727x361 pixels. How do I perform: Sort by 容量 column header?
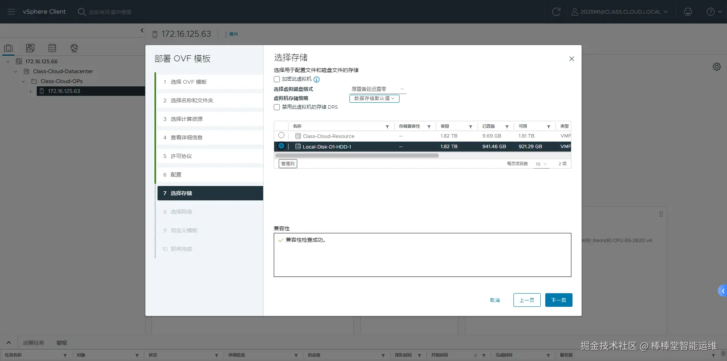coord(445,126)
